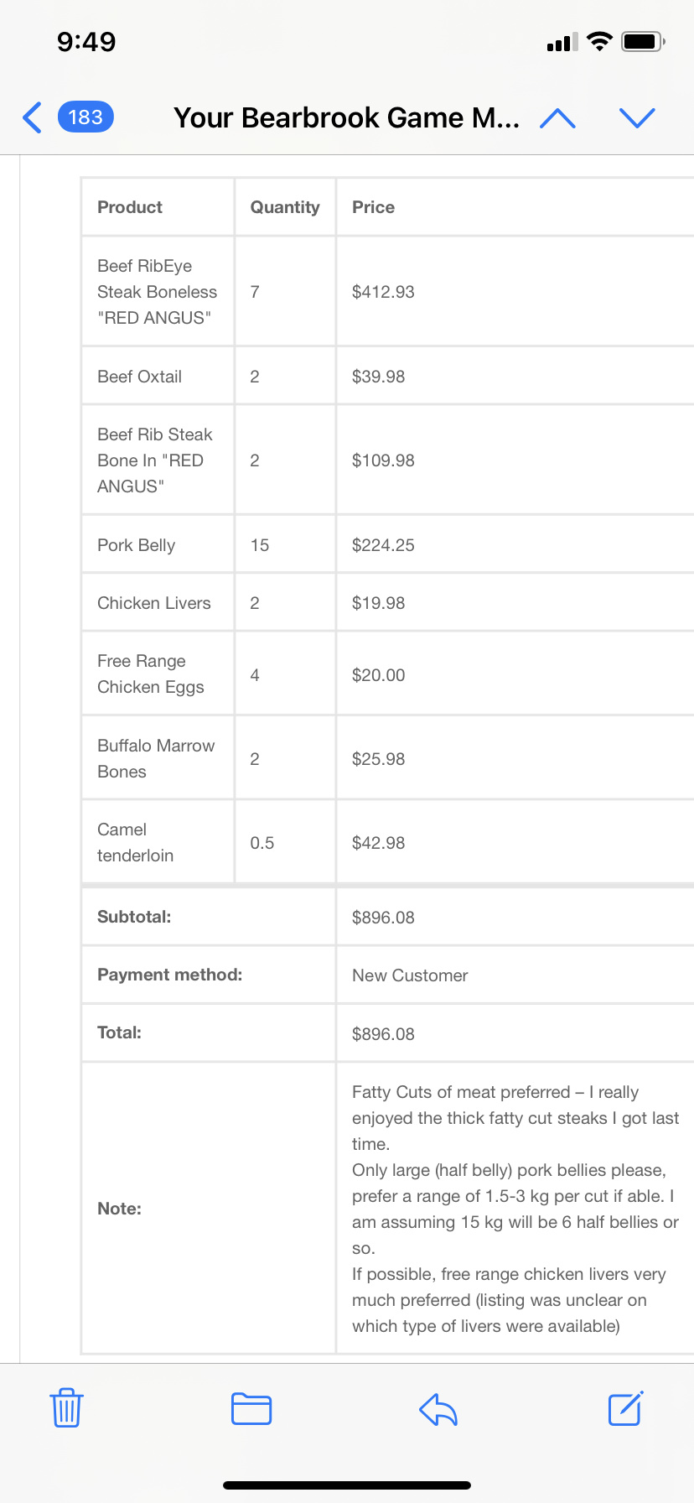This screenshot has height=1503, width=694.
Task: Select the Beef RibEye Steak product cell
Action: point(158,292)
